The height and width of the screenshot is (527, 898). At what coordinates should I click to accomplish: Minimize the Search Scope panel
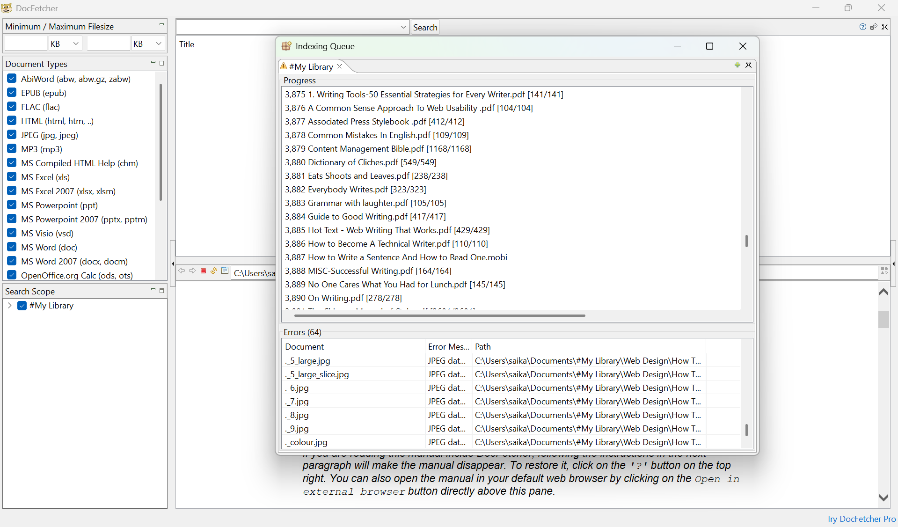pos(153,290)
